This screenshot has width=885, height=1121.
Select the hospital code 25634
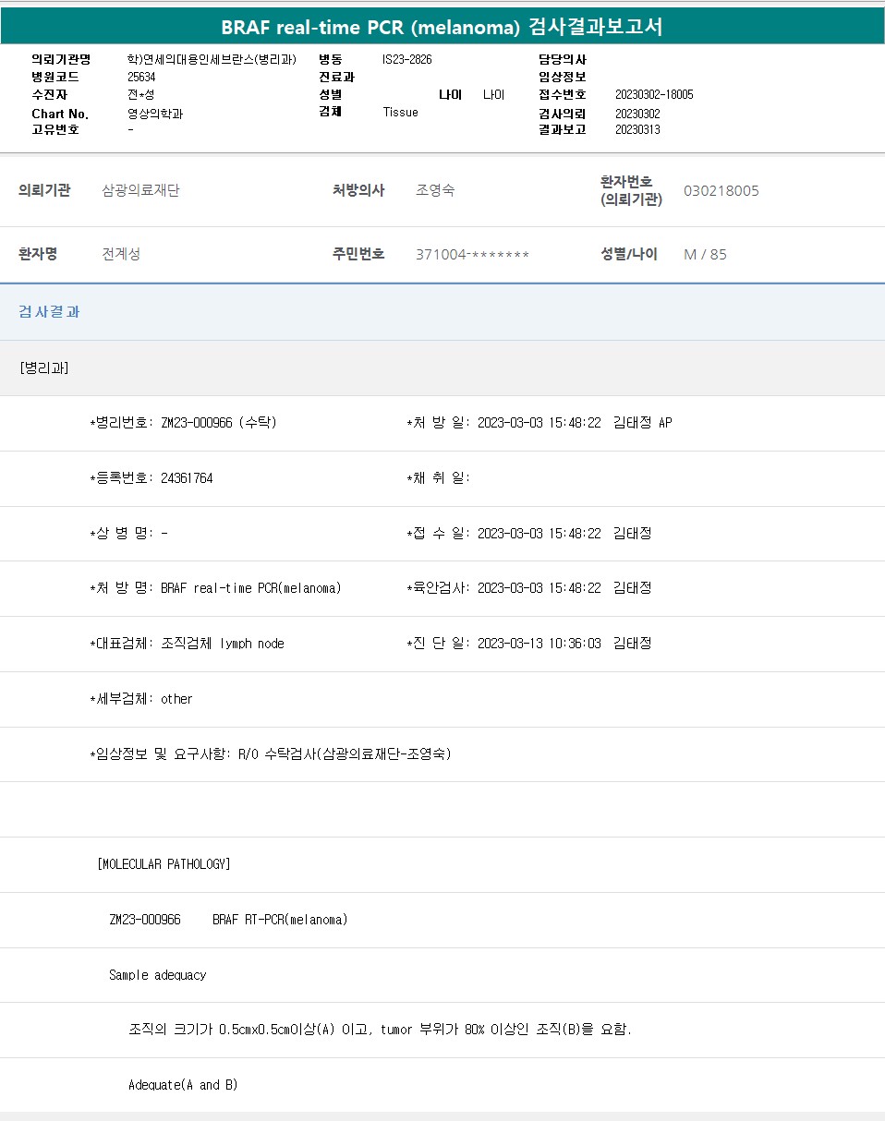click(142, 78)
